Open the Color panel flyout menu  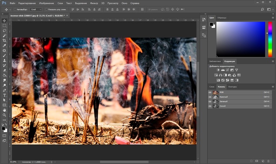point(273,18)
